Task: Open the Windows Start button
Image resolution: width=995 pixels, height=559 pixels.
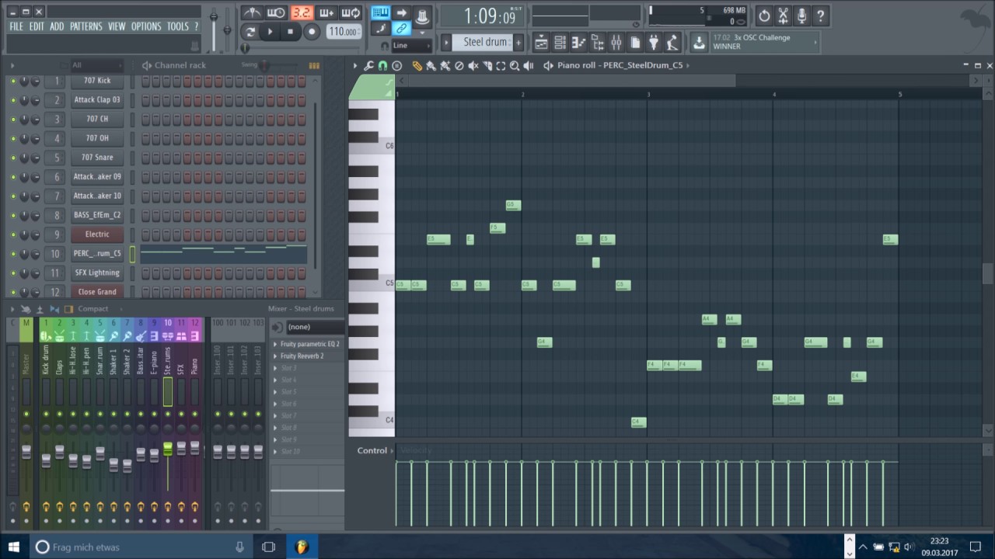Action: tap(14, 547)
